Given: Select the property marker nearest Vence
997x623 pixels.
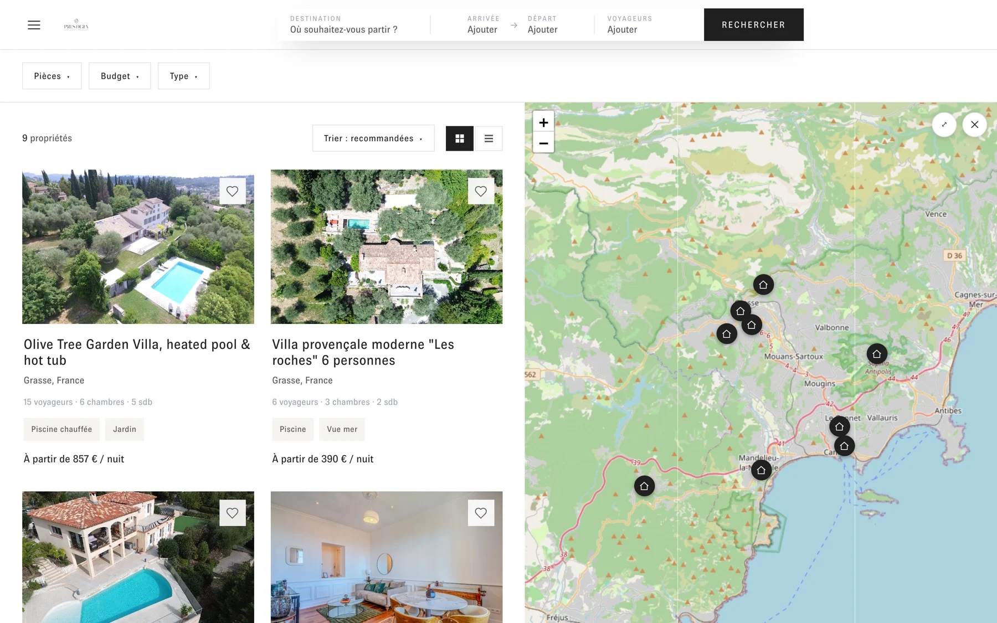Looking at the screenshot, I should point(763,285).
